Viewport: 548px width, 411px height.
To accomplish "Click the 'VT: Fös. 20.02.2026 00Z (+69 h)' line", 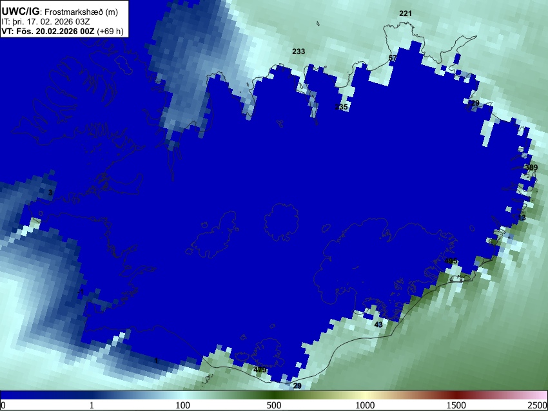I will [x=63, y=31].
